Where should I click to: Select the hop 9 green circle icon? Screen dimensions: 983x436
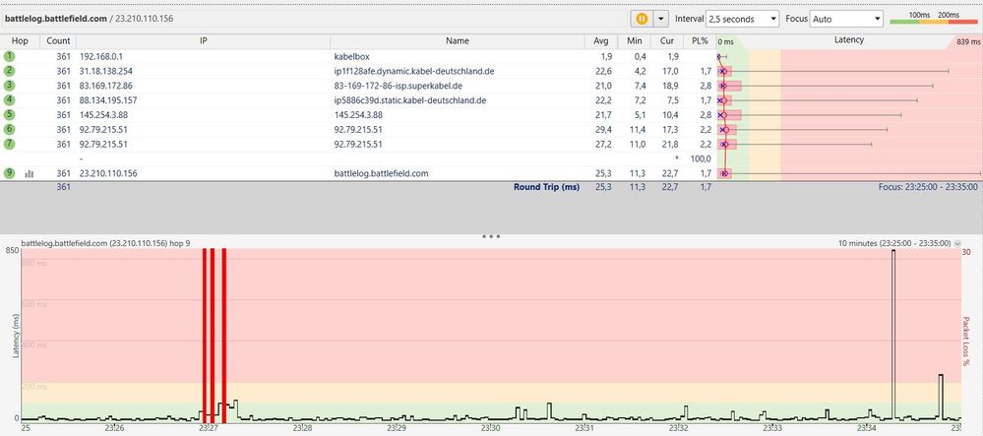click(x=9, y=173)
